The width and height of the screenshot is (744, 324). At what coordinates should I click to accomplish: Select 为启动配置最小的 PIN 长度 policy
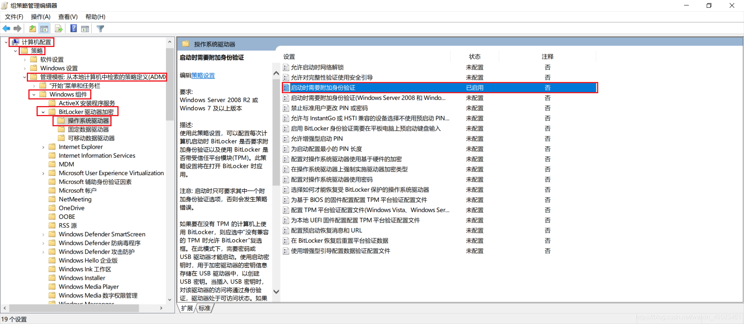point(326,149)
